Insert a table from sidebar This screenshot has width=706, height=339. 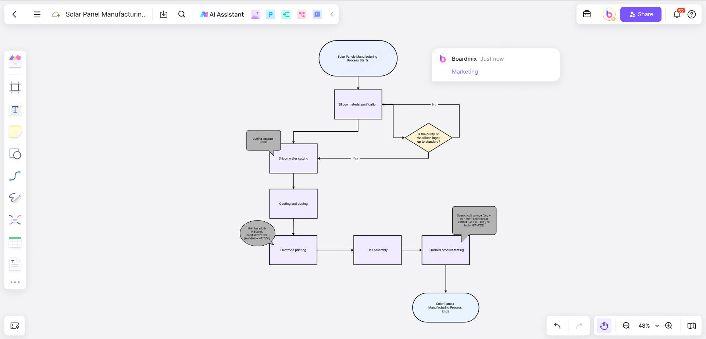coord(15,242)
